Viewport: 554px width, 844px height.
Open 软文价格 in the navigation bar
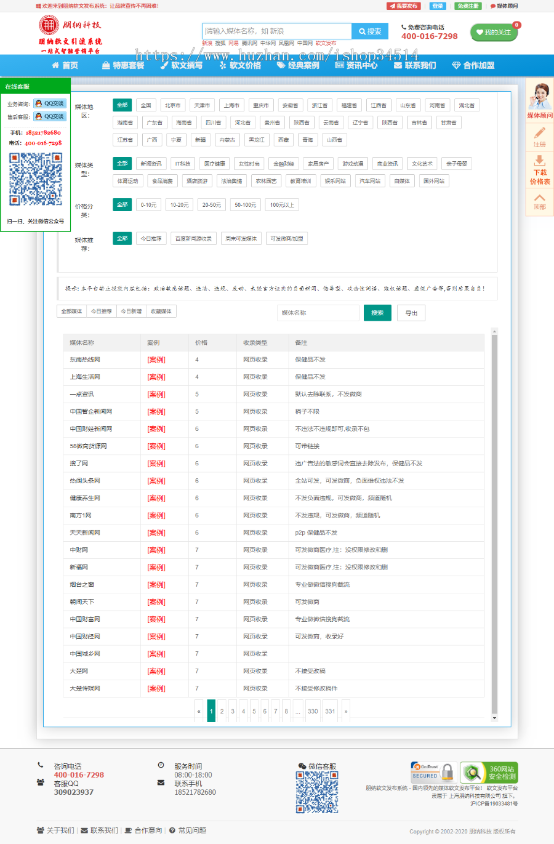pos(240,65)
